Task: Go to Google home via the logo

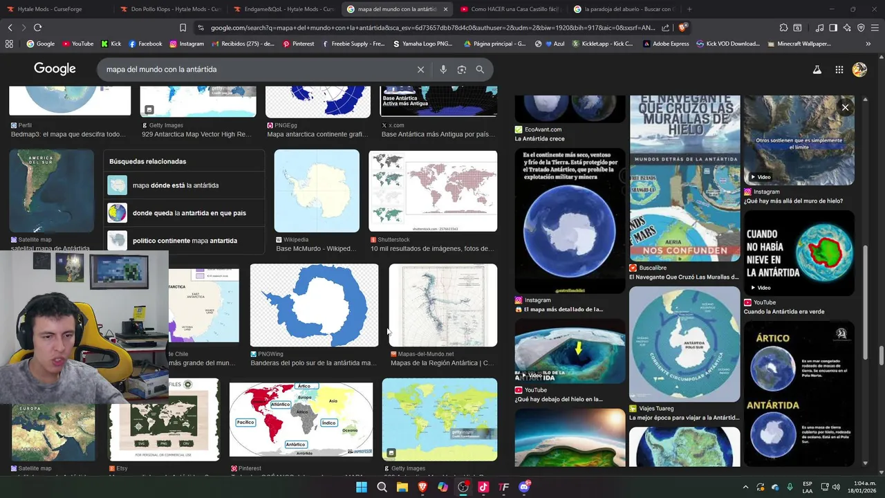Action: tap(55, 69)
